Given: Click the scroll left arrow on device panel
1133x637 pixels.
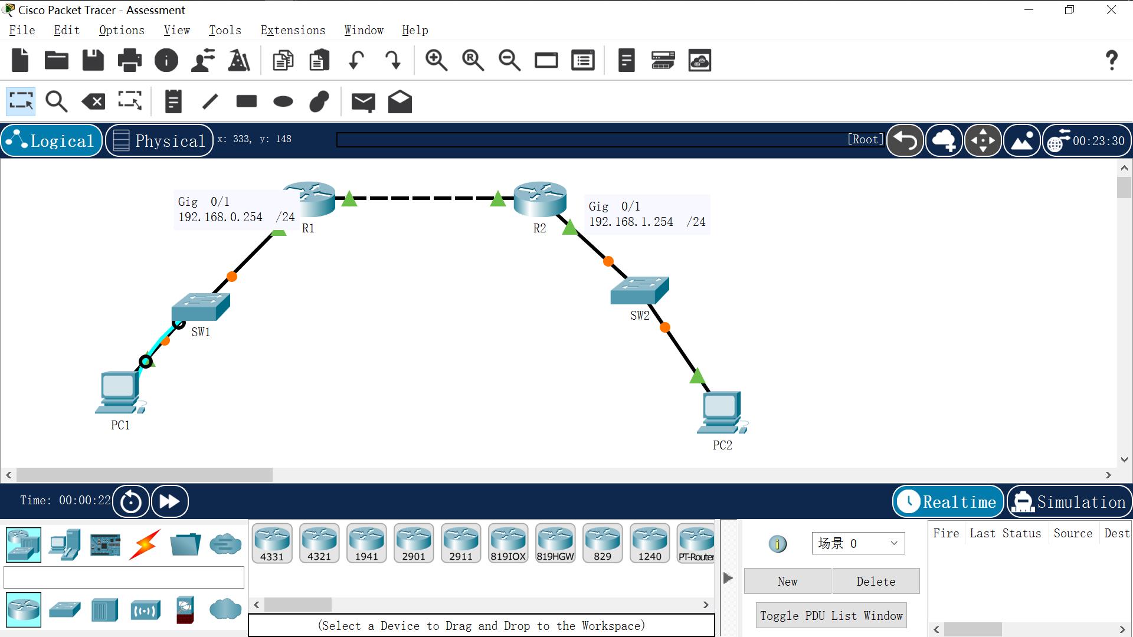Looking at the screenshot, I should pos(256,605).
